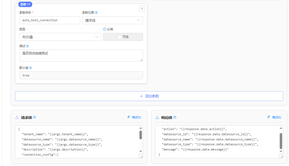The width and height of the screenshot is (289, 166).
Task: Click info icon beside 必填 label
Action: click(x=105, y=29)
